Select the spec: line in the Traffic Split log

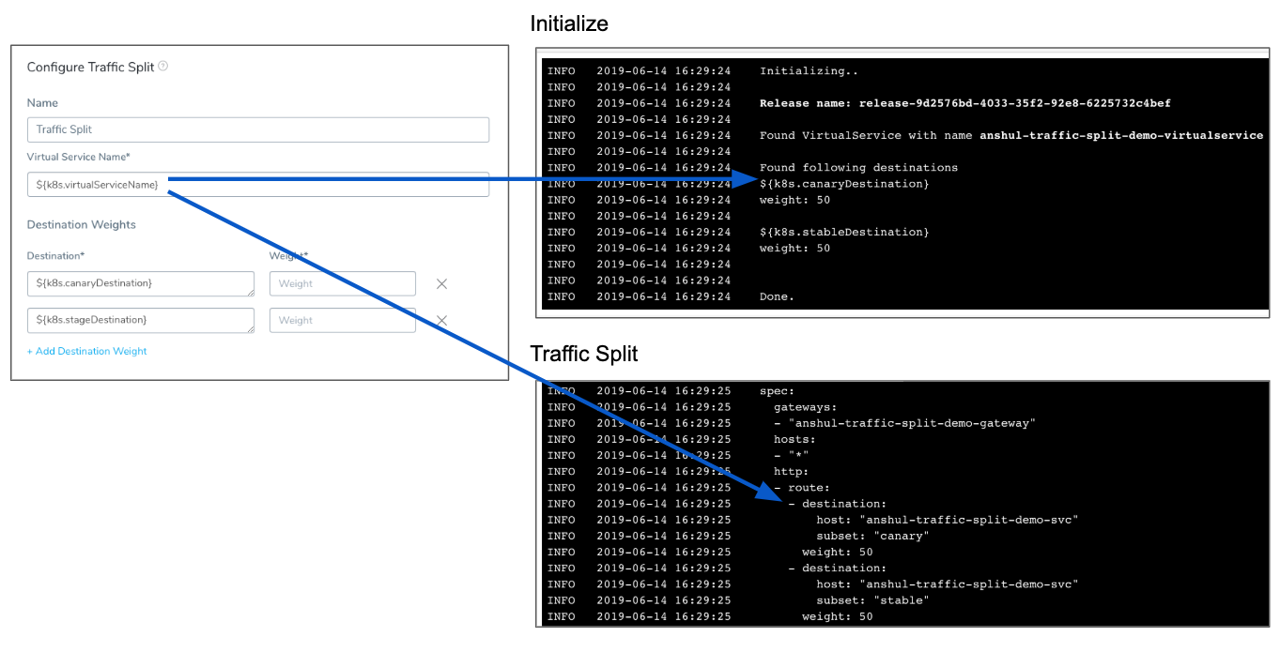click(x=777, y=391)
